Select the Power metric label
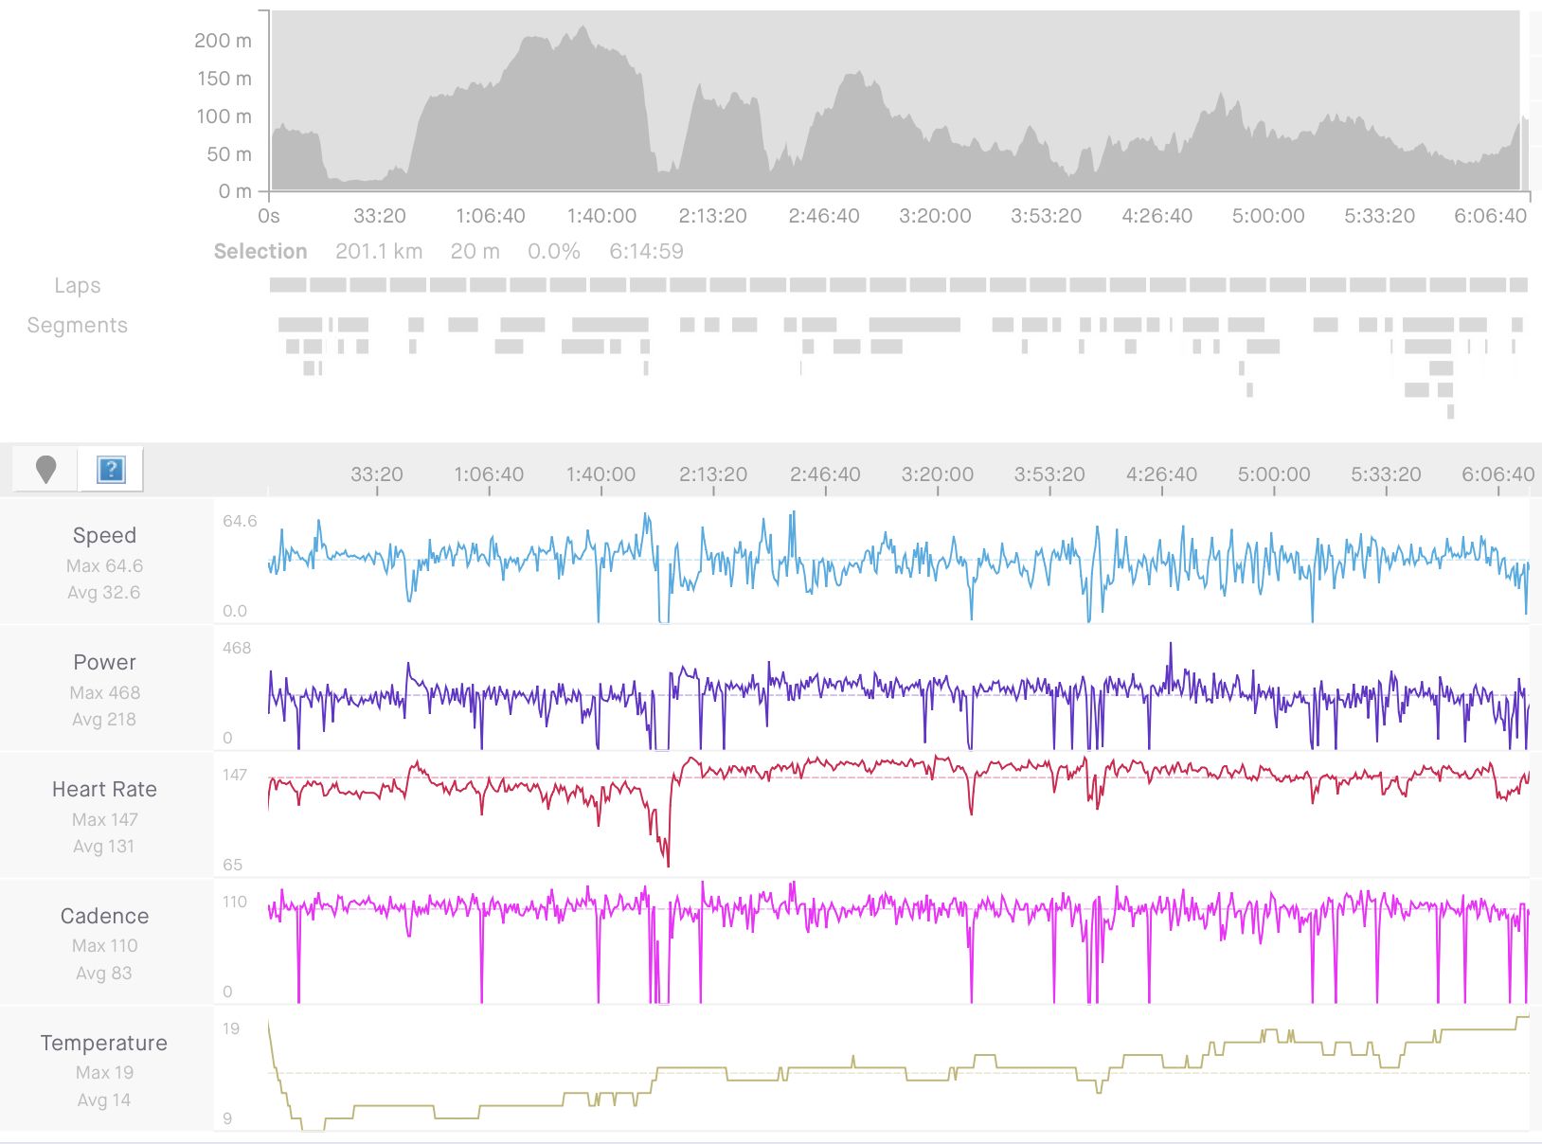Image resolution: width=1542 pixels, height=1144 pixels. [104, 662]
